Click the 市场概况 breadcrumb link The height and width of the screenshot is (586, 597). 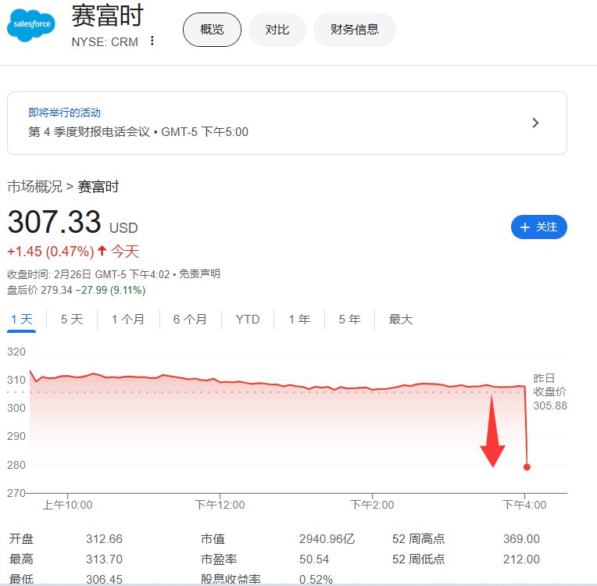tap(34, 187)
